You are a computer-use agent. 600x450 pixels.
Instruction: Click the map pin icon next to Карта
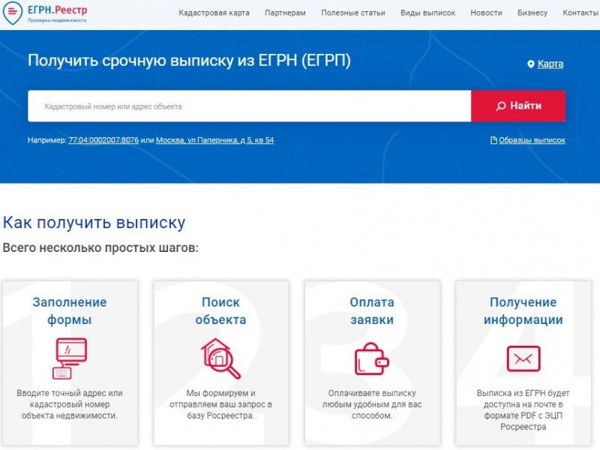[x=529, y=64]
